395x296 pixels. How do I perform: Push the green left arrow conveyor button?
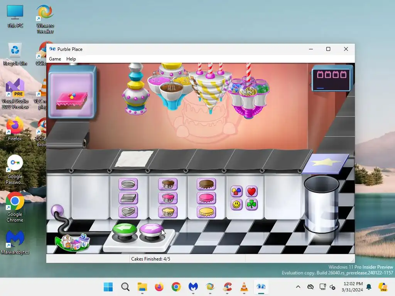click(125, 230)
